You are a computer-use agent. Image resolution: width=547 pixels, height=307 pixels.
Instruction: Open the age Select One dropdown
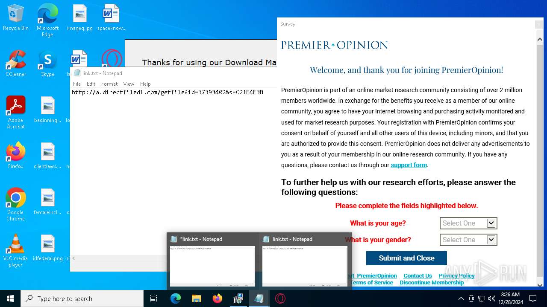(468, 223)
